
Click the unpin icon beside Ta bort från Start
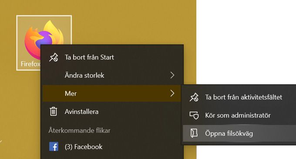point(54,57)
